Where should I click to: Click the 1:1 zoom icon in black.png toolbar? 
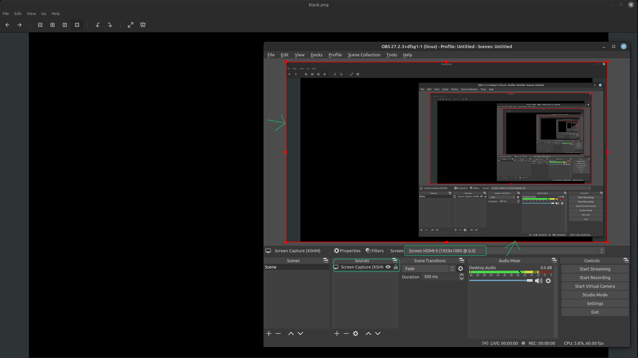point(65,25)
